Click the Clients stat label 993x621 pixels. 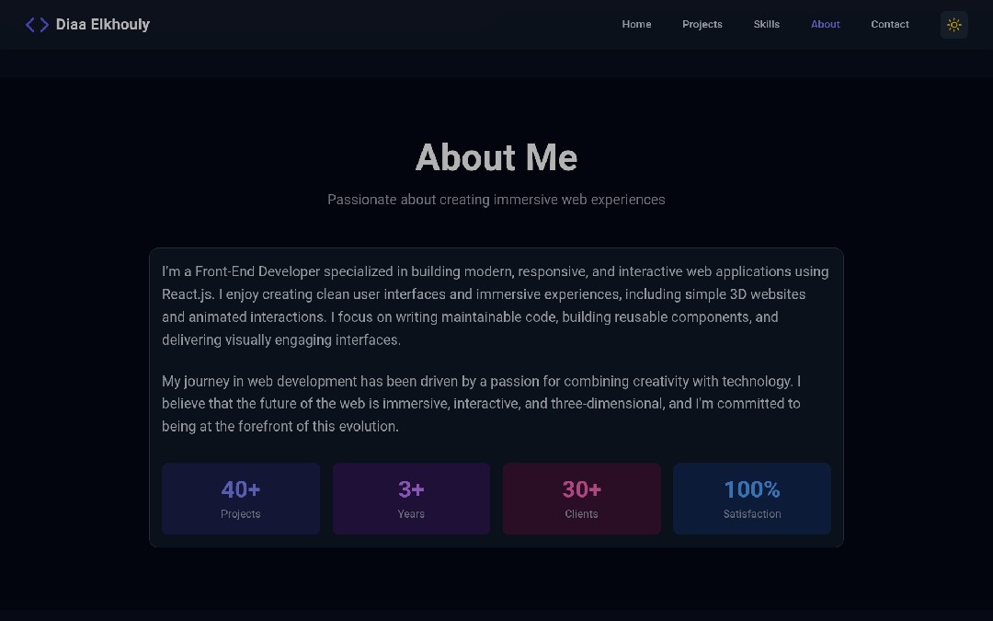(581, 514)
